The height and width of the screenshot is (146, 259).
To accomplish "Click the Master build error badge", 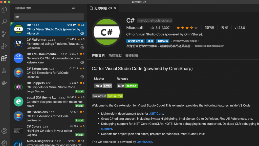I will point(103,86).
